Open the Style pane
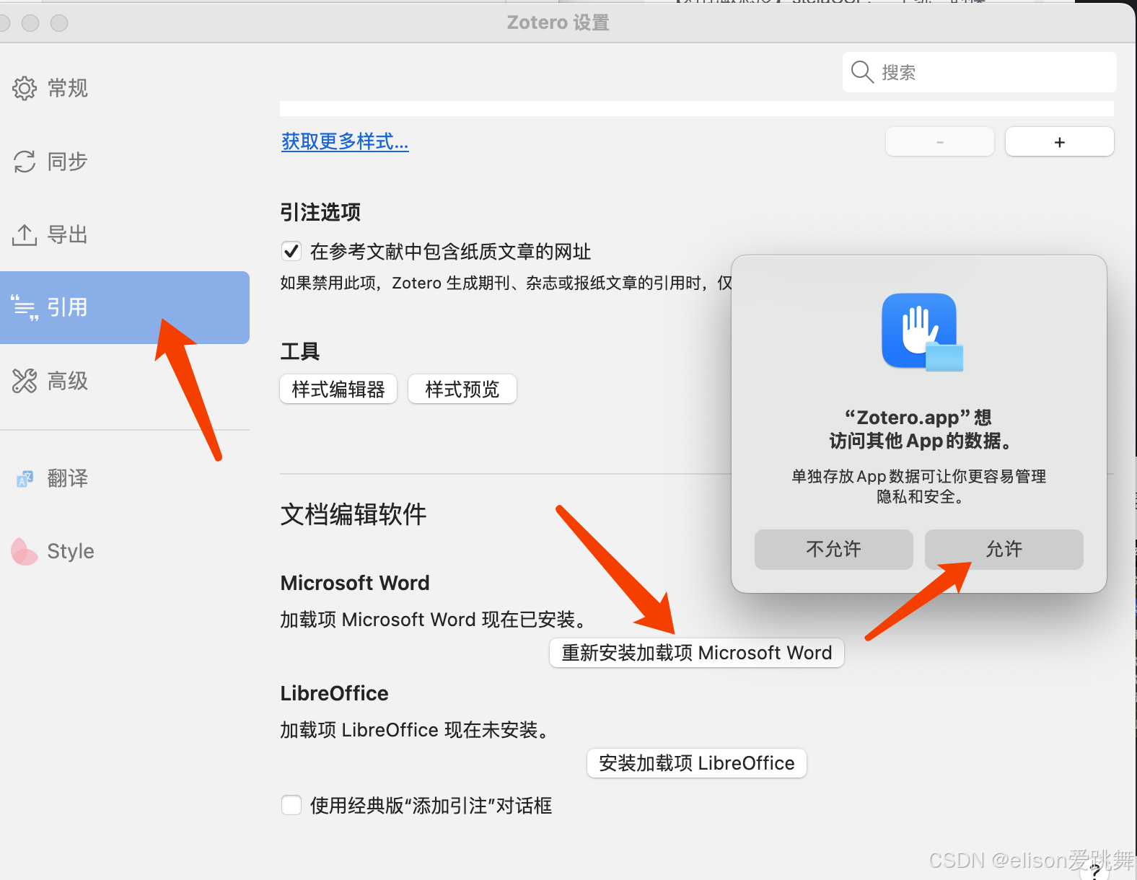The width and height of the screenshot is (1137, 880). tap(71, 551)
